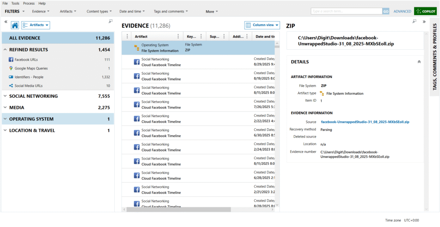Viewport: 440px width, 227px height.
Task: Sort by the Date and time column header
Action: click(x=266, y=36)
